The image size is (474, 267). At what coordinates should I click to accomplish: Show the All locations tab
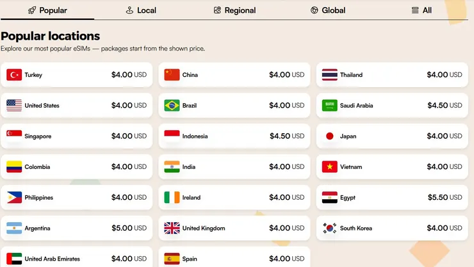click(x=421, y=10)
